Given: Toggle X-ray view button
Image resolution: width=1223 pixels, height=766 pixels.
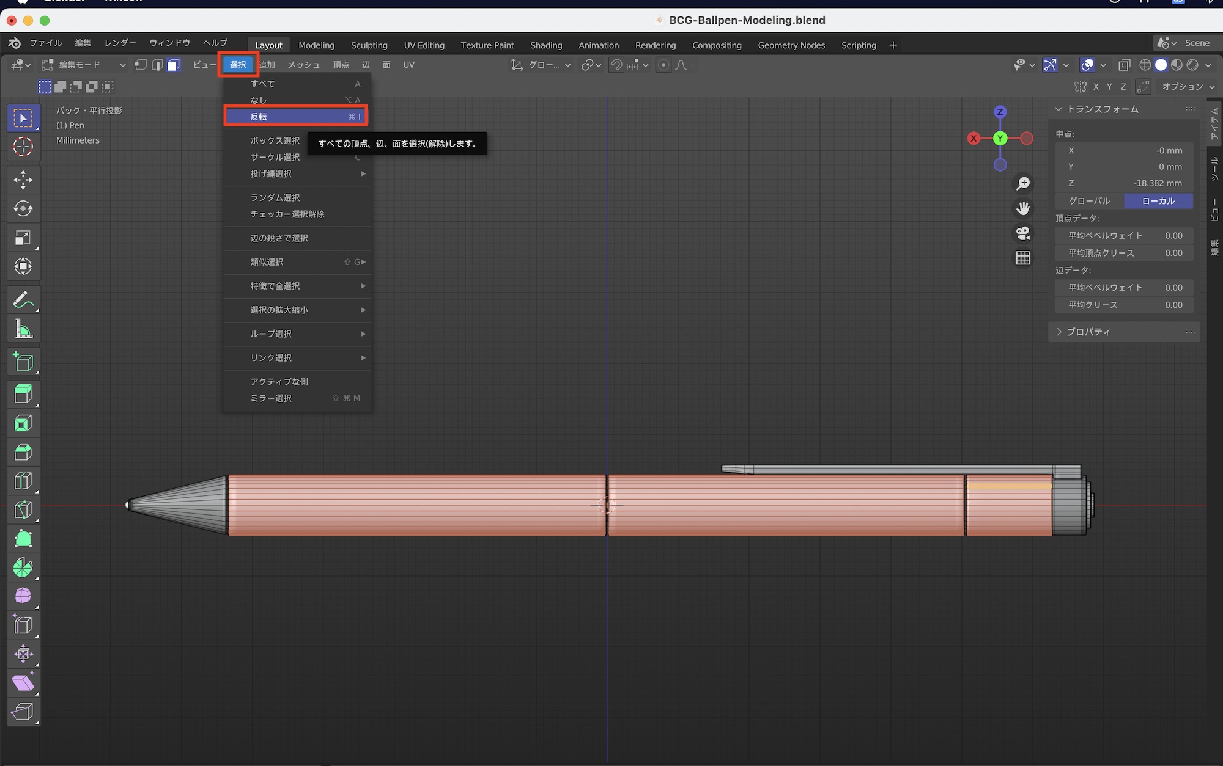Looking at the screenshot, I should point(1124,65).
